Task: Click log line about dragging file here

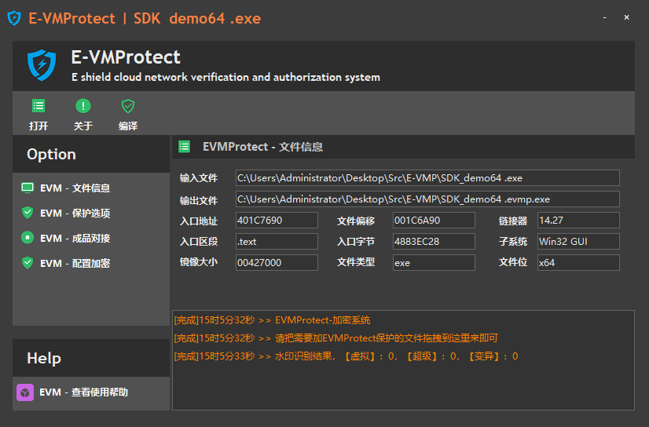Action: pos(336,338)
